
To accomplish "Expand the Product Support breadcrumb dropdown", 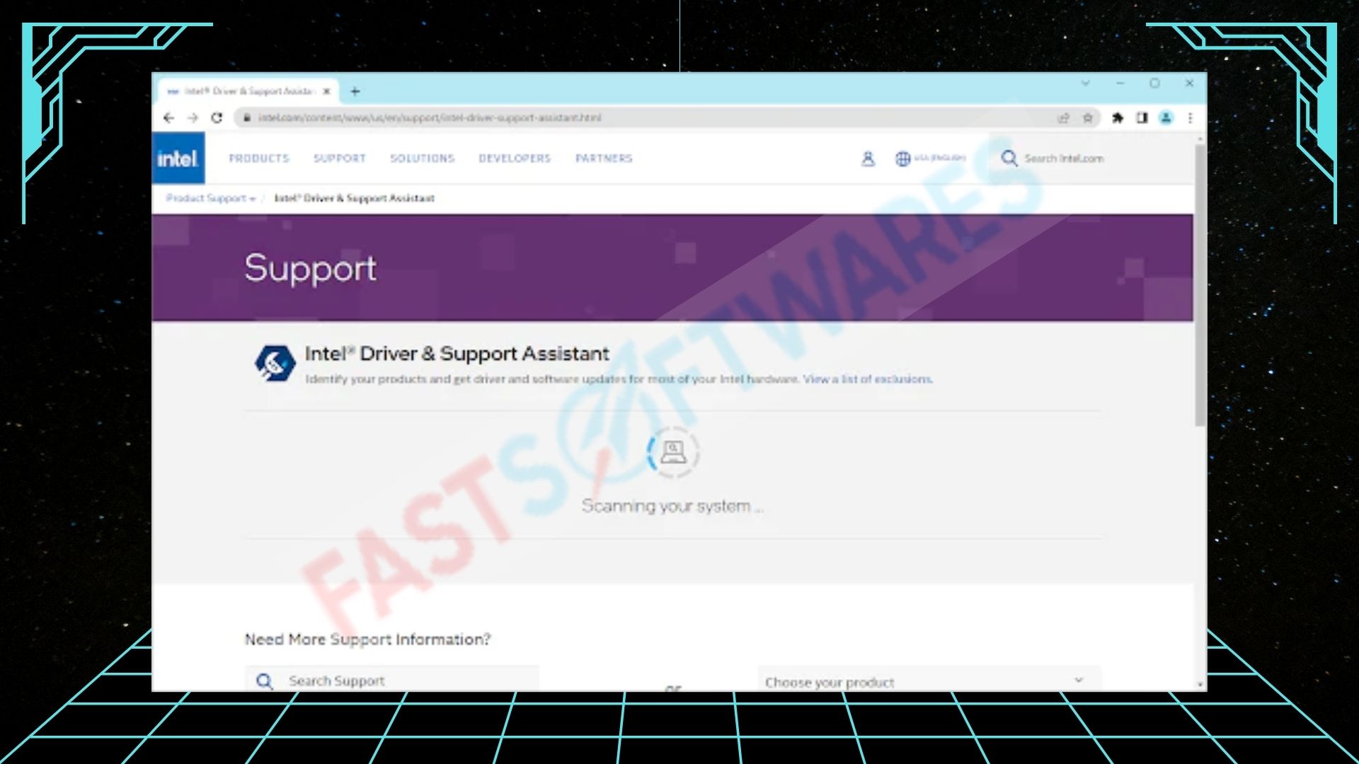I will (x=210, y=198).
